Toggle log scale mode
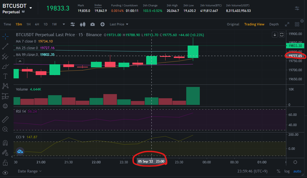Viewport: 307px width, 178px height. (287, 171)
